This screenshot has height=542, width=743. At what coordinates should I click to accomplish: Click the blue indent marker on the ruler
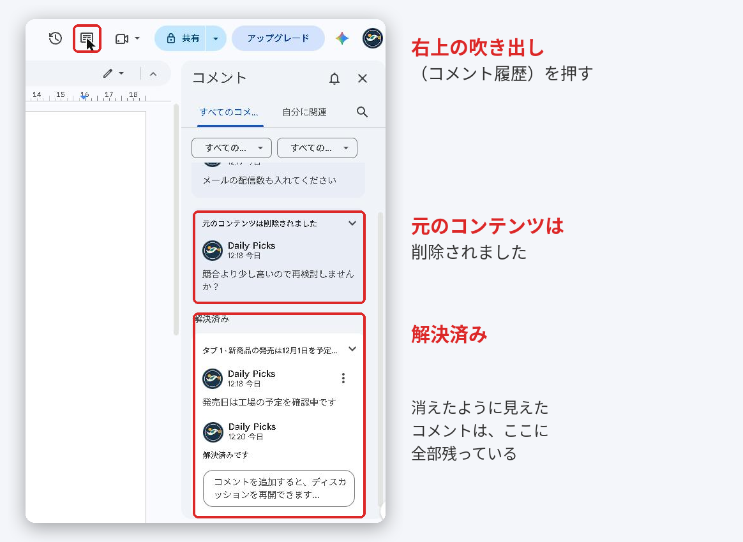tap(84, 96)
